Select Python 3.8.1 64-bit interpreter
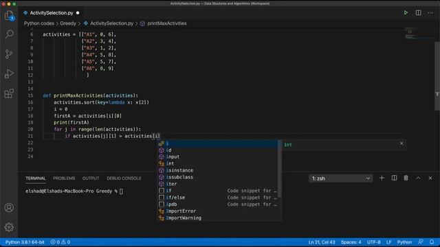 [25, 242]
